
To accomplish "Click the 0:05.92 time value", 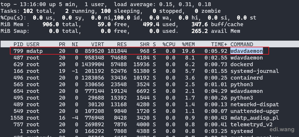I will coord(216,51).
